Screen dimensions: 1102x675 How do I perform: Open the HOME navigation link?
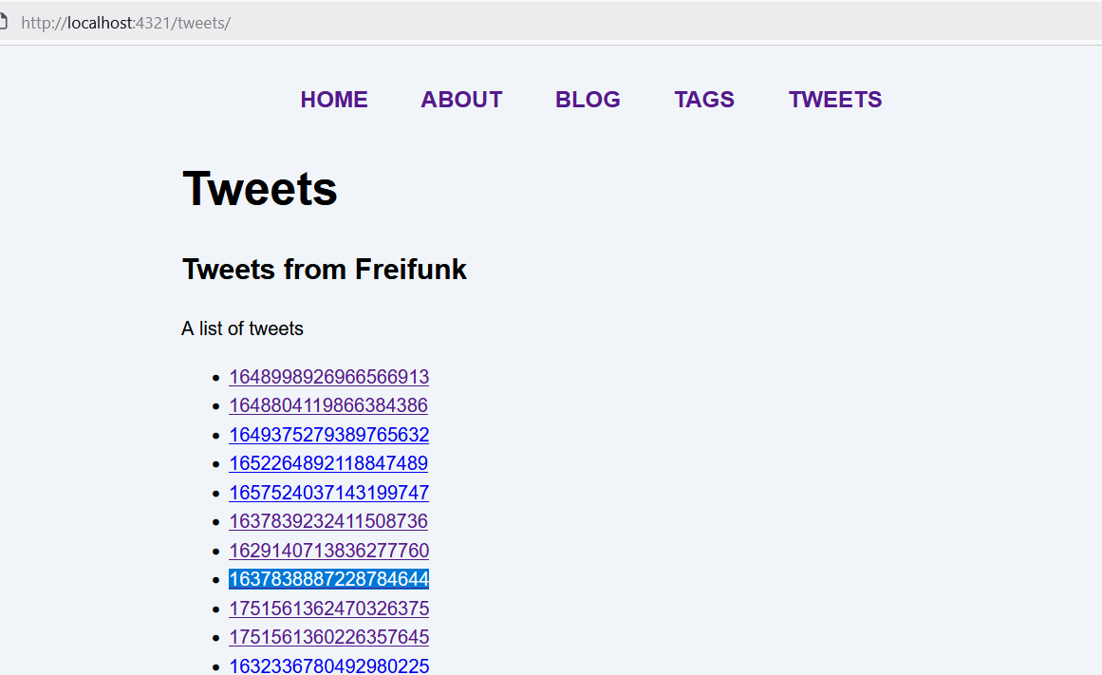point(334,100)
